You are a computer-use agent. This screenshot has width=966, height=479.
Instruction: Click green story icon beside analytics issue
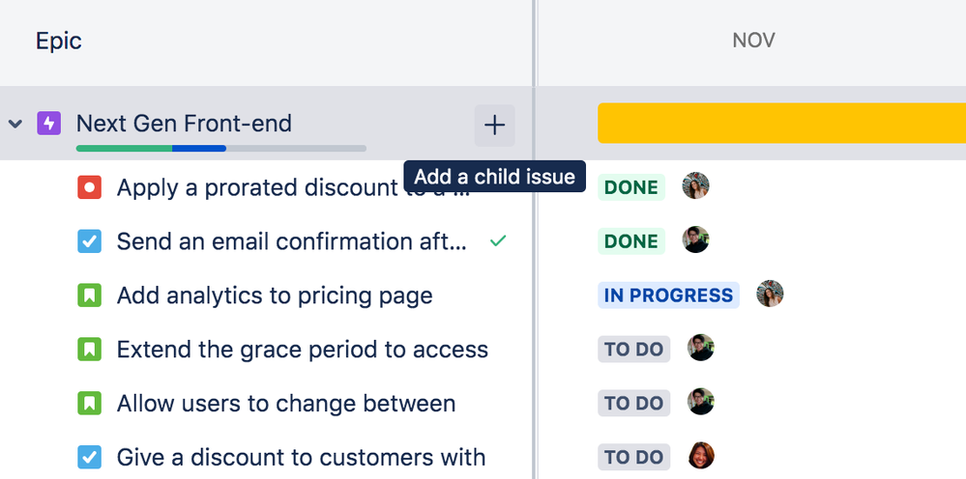click(89, 296)
